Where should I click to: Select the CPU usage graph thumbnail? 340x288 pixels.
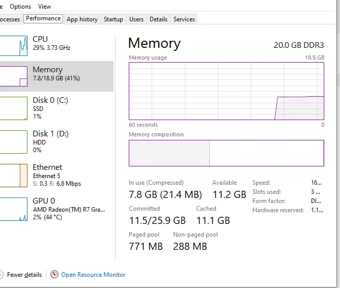pos(14,46)
